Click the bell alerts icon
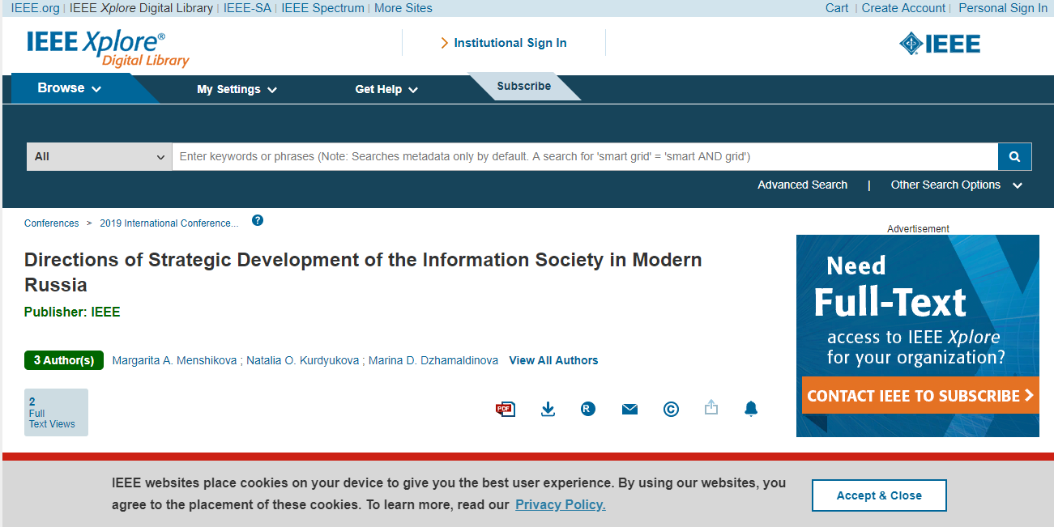This screenshot has height=527, width=1054. pyautogui.click(x=751, y=409)
